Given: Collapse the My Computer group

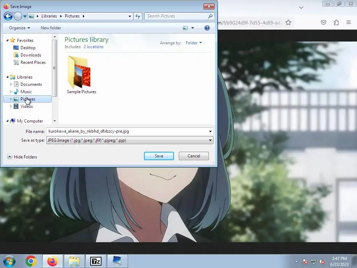Looking at the screenshot, I should tap(7, 121).
